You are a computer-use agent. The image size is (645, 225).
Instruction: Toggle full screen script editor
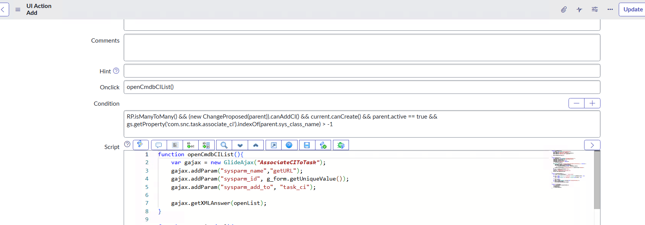[274, 145]
